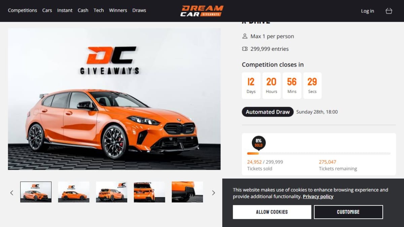
Task: Click the tickets sold progress bar
Action: 319,153
